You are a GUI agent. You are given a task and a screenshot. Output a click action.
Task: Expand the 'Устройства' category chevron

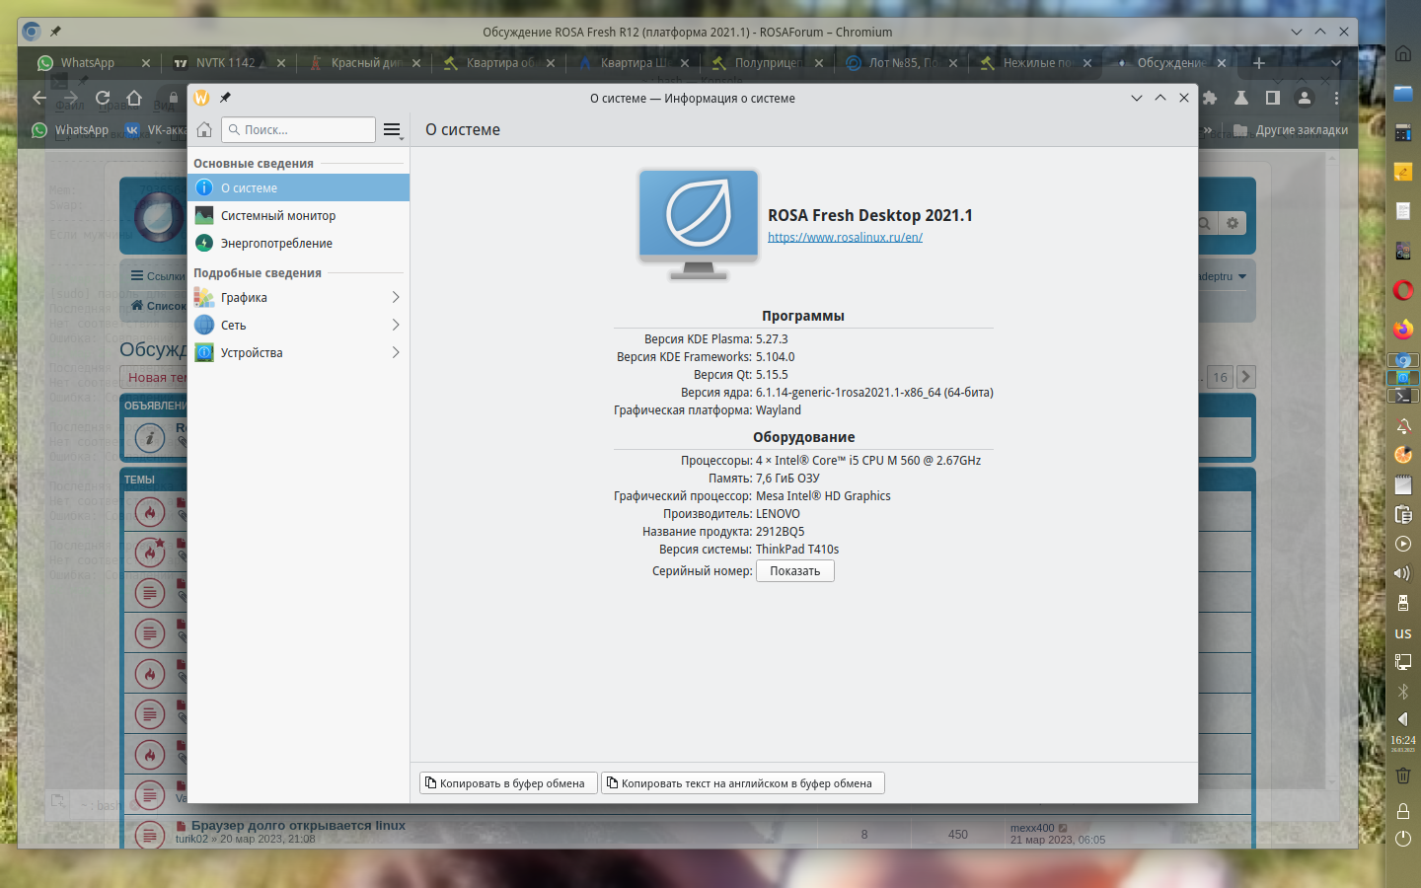point(396,352)
